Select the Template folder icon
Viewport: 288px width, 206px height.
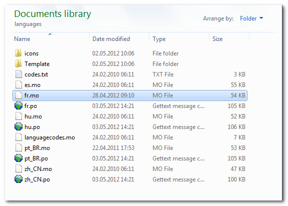click(18, 63)
